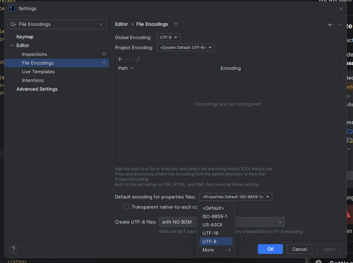Enable transparent native-to-ascii conversion
The width and height of the screenshot is (353, 263).
[x=126, y=207]
